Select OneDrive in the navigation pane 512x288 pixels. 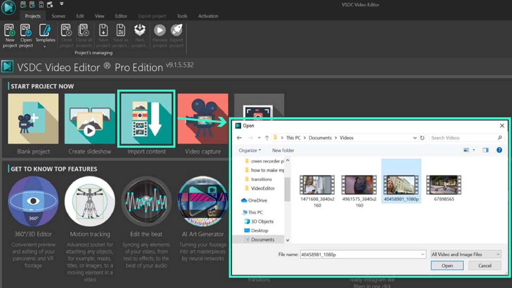tap(254, 200)
